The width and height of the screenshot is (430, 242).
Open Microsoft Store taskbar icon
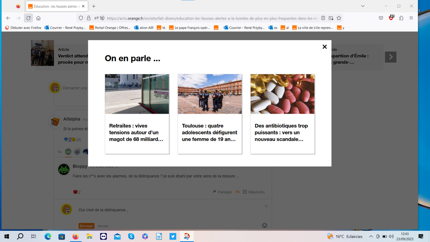62,236
